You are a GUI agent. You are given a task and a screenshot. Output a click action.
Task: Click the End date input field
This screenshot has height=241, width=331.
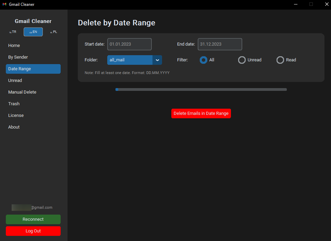pos(220,44)
